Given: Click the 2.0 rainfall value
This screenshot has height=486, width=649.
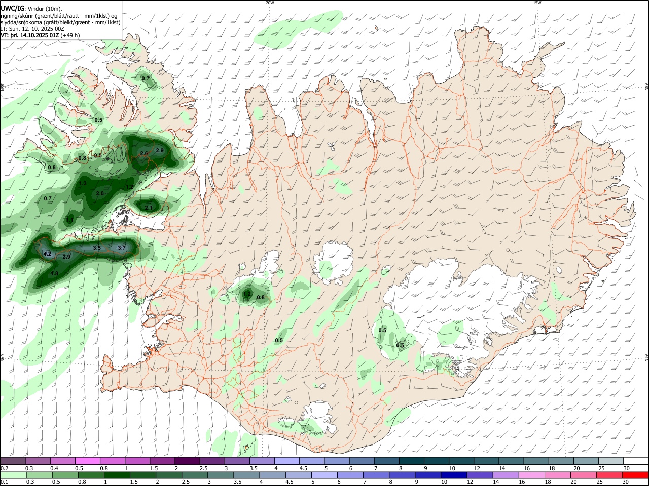Looking at the screenshot, I should coord(100,193).
